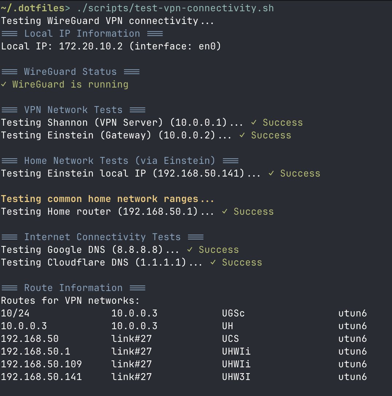Click link#27 on the 192.168.50.109 row
392x396 pixels.
click(131, 364)
